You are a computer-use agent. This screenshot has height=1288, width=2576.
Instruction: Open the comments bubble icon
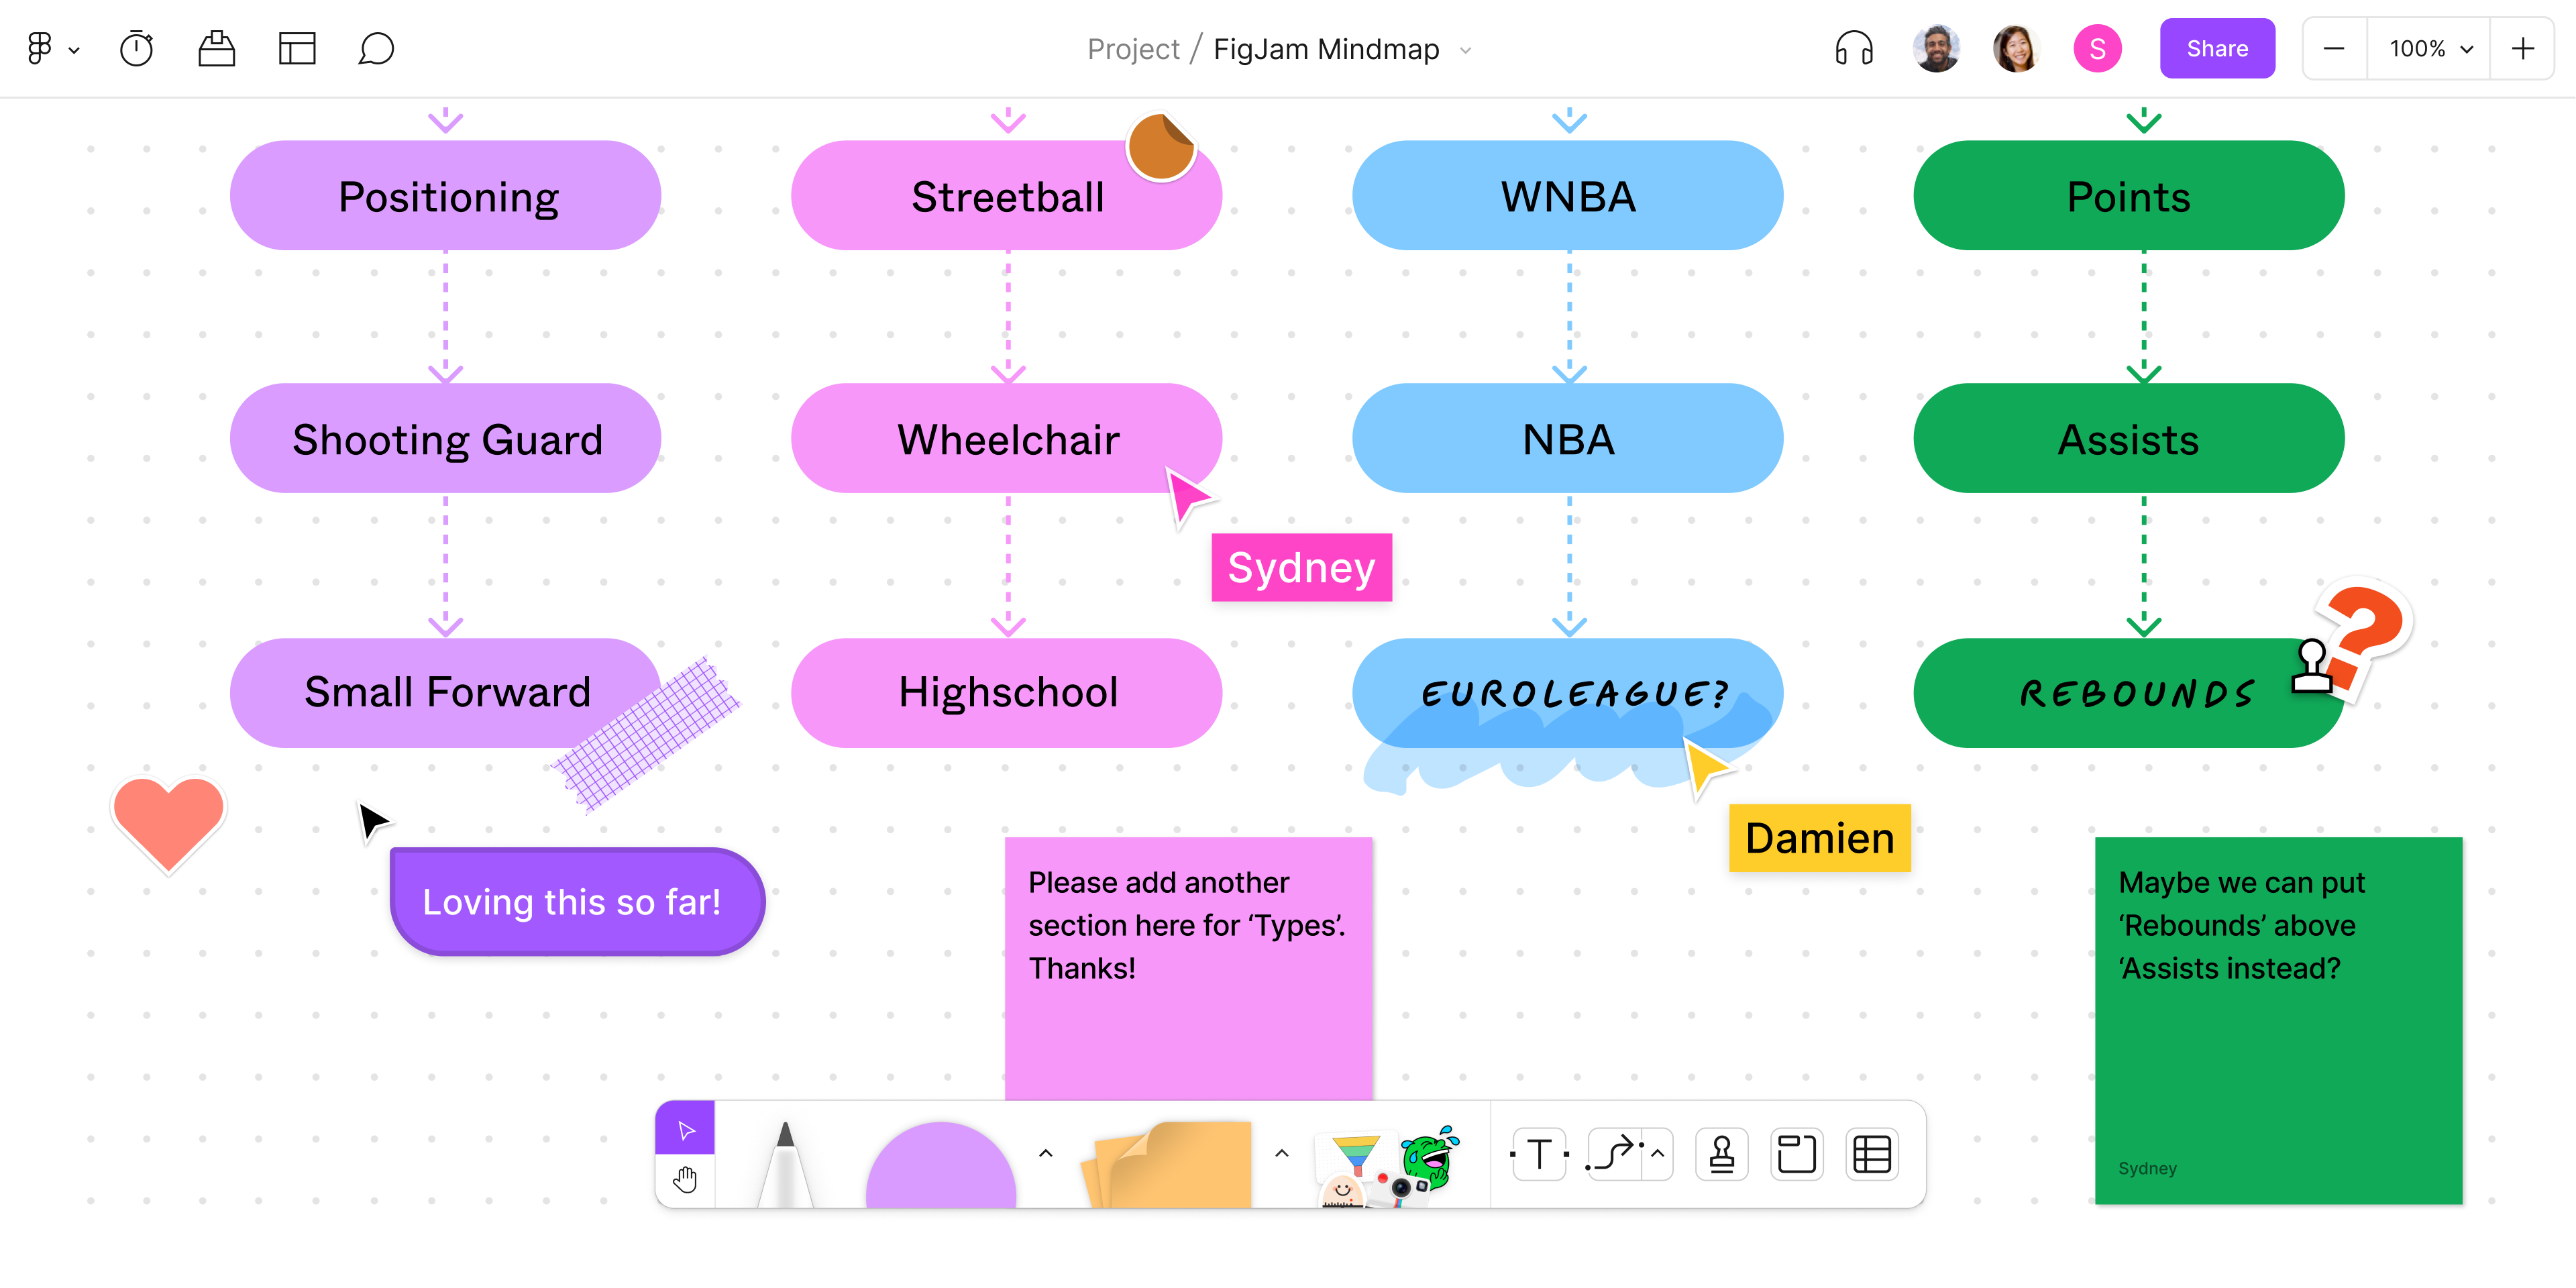point(376,49)
